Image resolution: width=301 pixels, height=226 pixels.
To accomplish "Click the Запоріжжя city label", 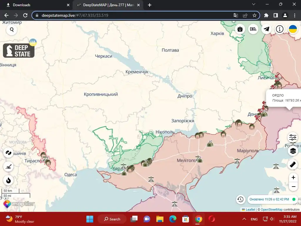I will pos(183,121).
